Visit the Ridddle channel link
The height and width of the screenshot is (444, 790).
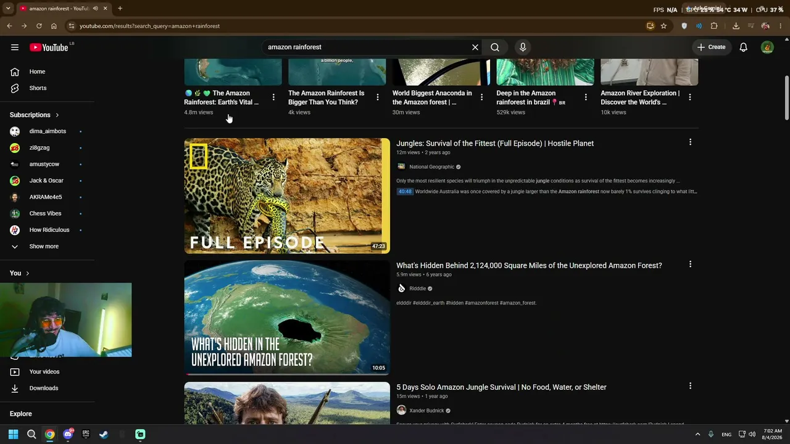417,289
